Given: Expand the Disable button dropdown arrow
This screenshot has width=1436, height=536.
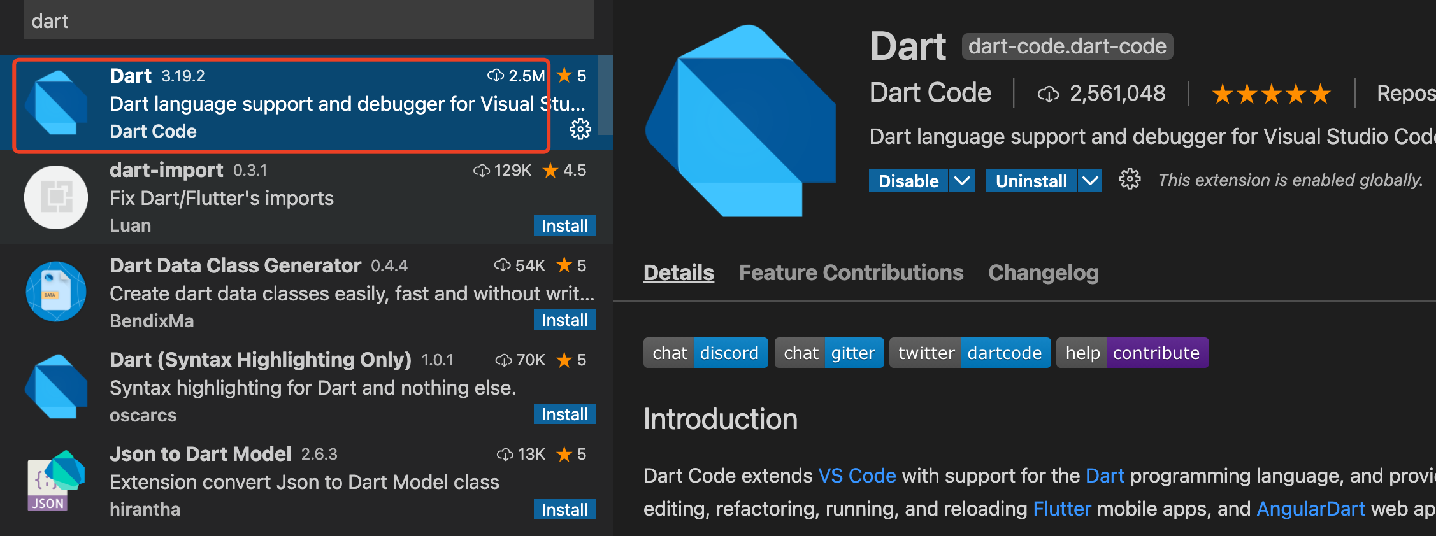Looking at the screenshot, I should tap(962, 181).
